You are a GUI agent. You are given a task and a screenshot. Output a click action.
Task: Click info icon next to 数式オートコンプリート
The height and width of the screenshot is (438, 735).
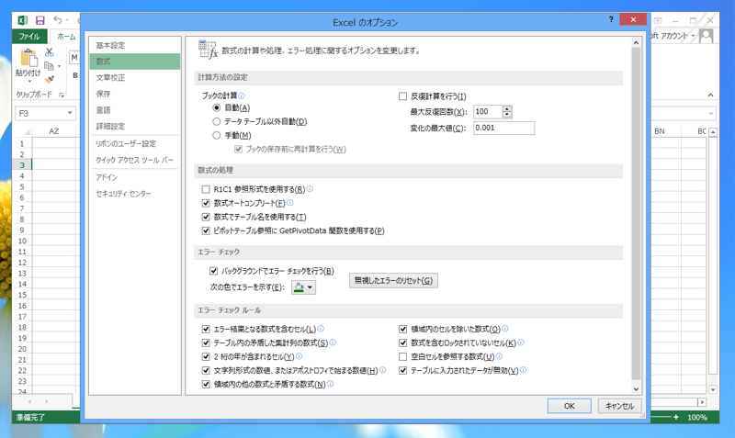tap(289, 202)
